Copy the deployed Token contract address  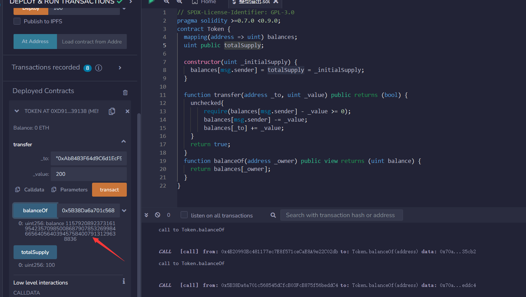coord(112,111)
